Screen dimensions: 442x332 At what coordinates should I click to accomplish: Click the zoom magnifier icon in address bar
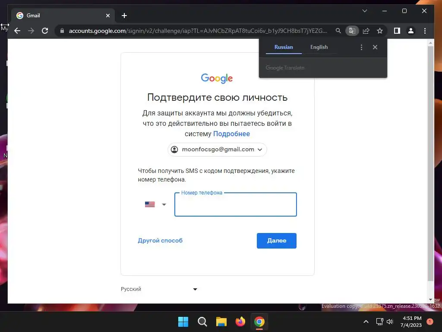[338, 31]
